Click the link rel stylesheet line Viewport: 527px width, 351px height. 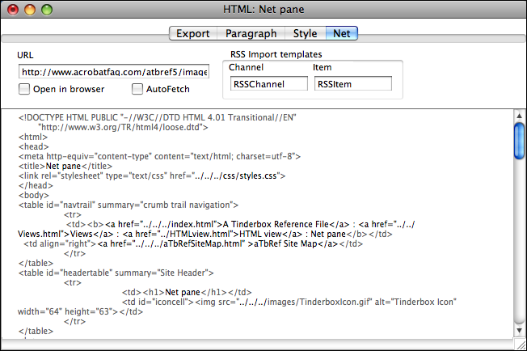pyautogui.click(x=152, y=175)
